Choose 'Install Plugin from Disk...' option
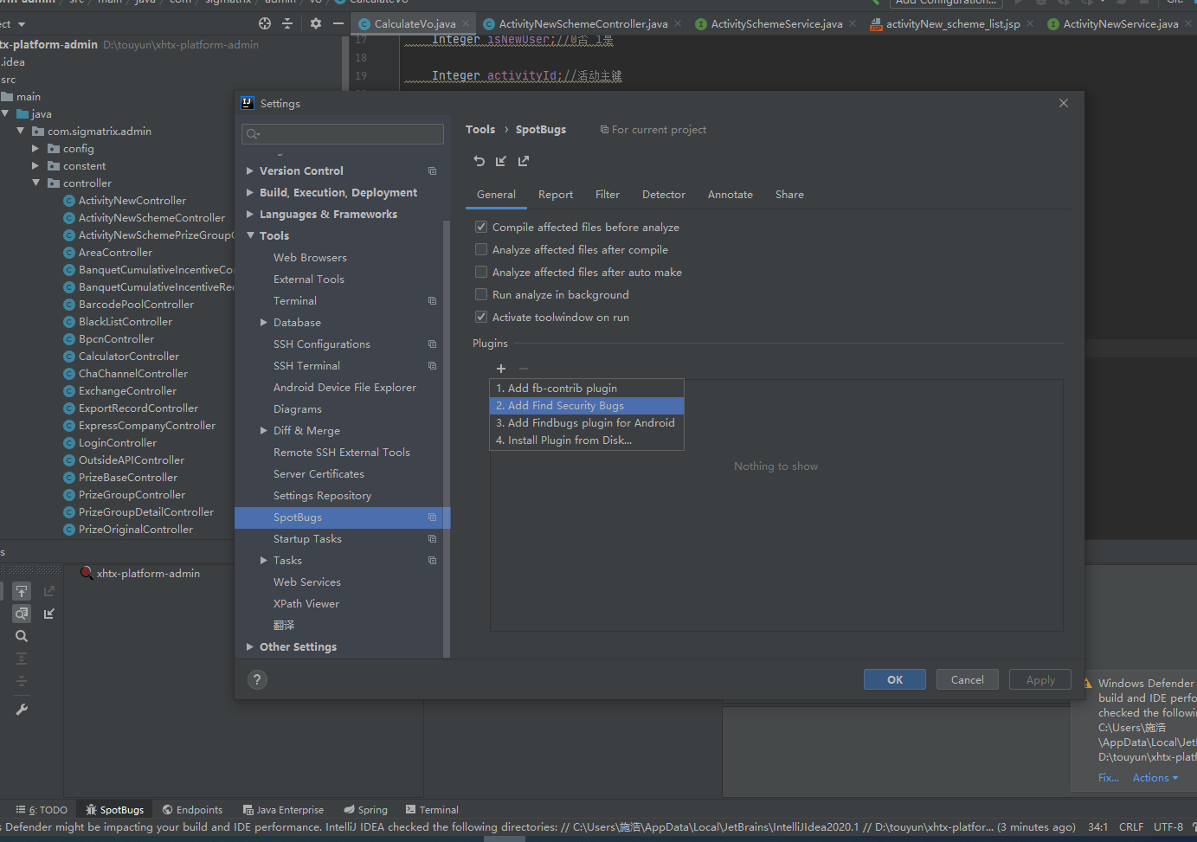 [587, 440]
